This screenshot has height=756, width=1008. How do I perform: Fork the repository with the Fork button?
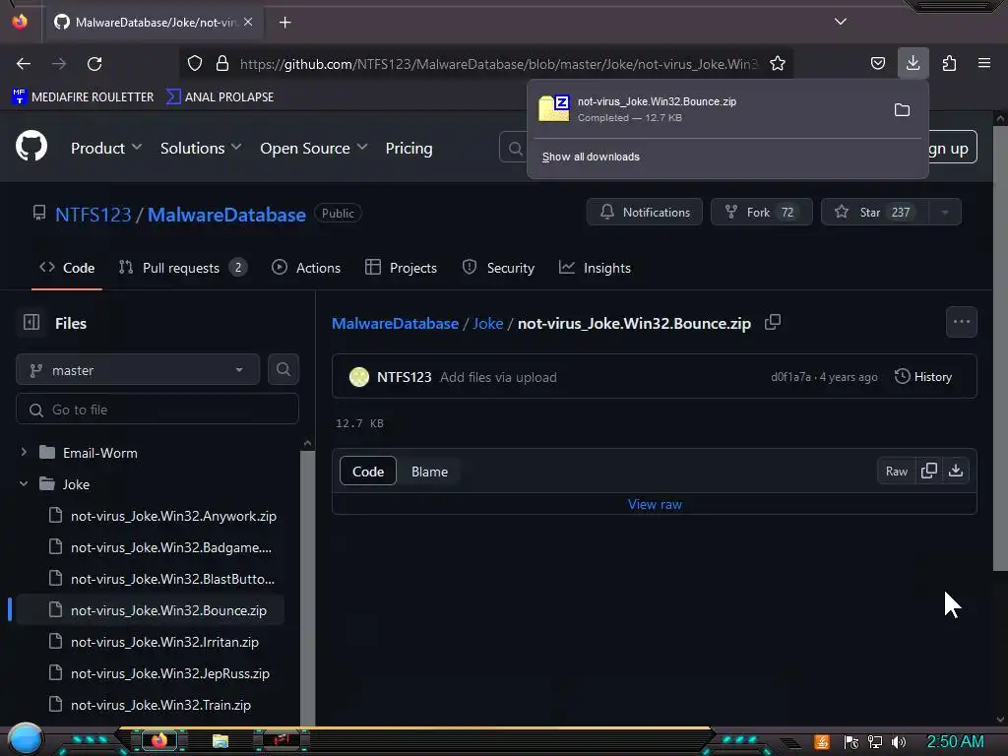coord(762,213)
